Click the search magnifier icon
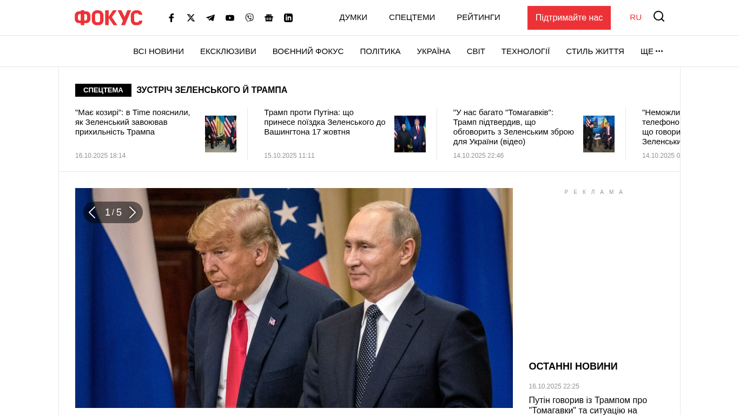Screen dimensions: 739x415 point(659,16)
